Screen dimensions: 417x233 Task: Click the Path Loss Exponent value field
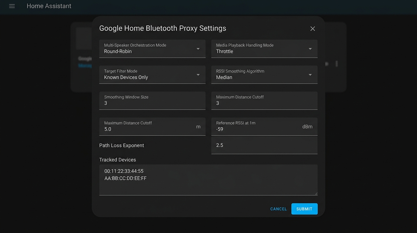click(264, 145)
